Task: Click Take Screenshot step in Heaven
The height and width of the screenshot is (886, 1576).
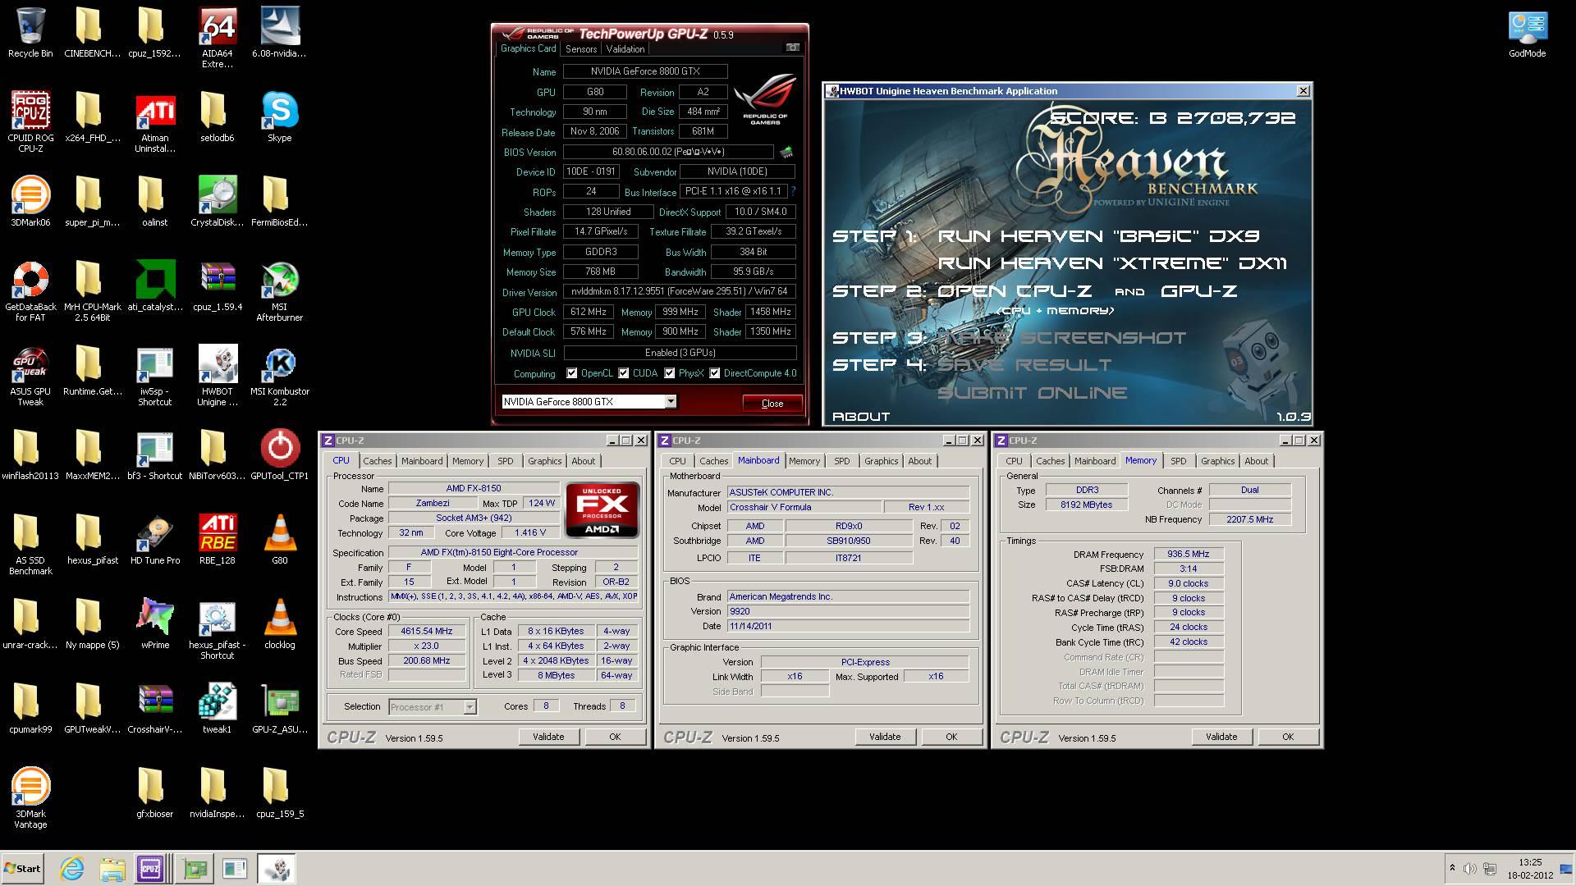Action: click(1063, 338)
